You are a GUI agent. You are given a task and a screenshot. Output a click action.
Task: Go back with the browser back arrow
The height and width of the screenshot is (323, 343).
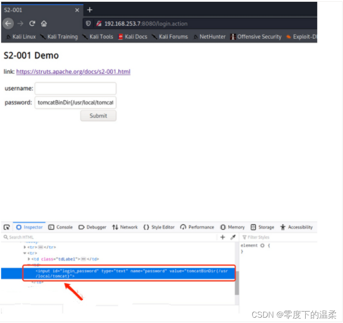(8, 24)
